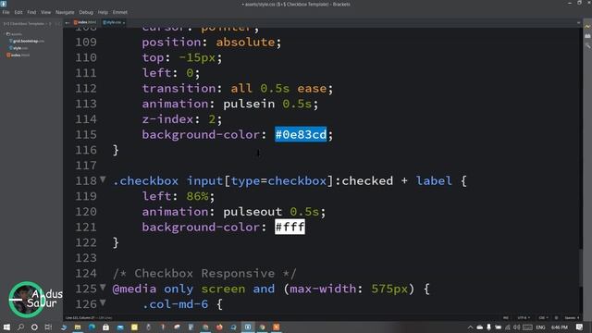Screen dimensions: 592x333
Task: Open Mail app from the taskbar
Action: (120, 327)
